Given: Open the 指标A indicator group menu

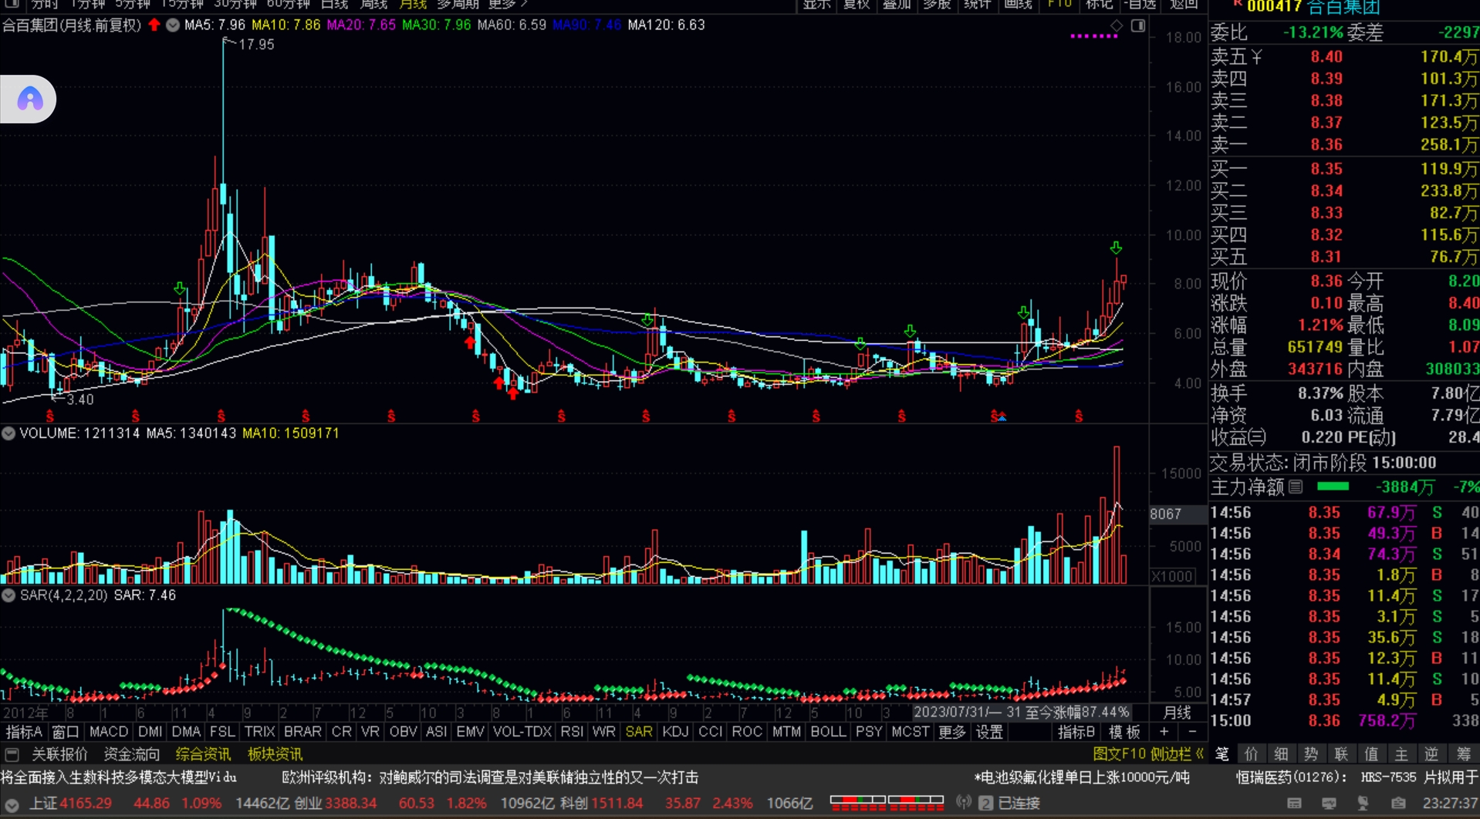Looking at the screenshot, I should (x=24, y=732).
